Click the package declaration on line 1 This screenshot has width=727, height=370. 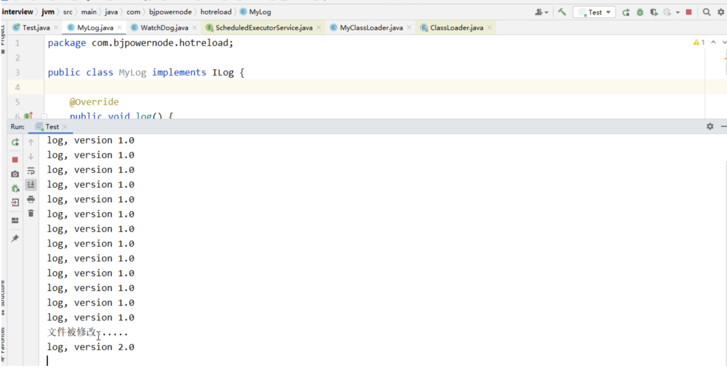click(x=141, y=43)
